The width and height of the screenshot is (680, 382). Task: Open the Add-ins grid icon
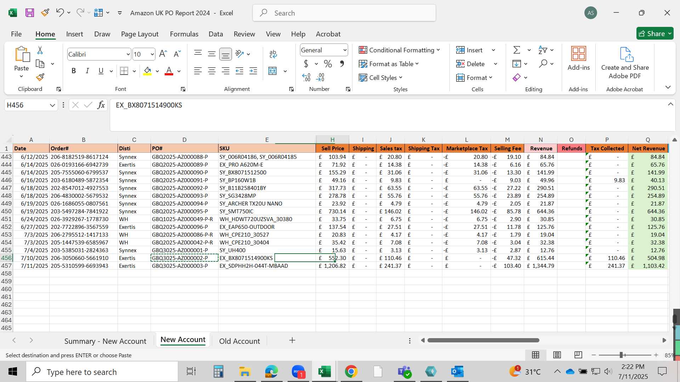coord(579,54)
